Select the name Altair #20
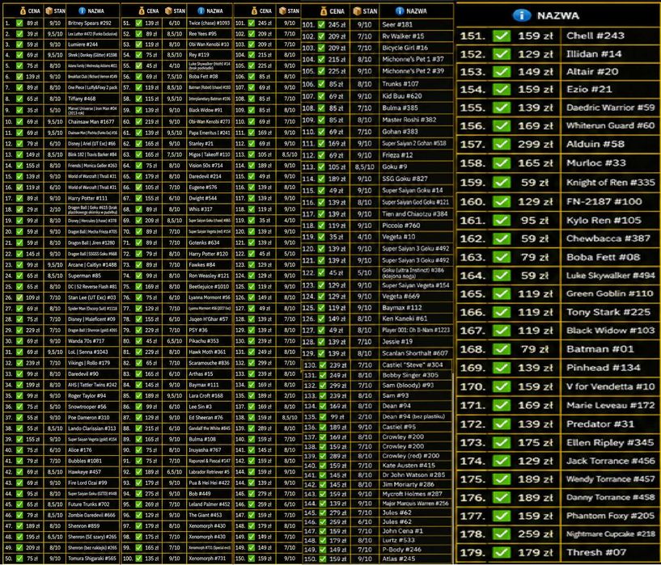Image resolution: width=661 pixels, height=565 pixels. (592, 72)
